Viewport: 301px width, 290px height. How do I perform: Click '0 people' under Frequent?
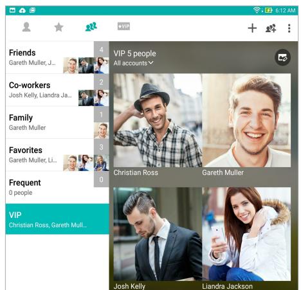coord(21,193)
